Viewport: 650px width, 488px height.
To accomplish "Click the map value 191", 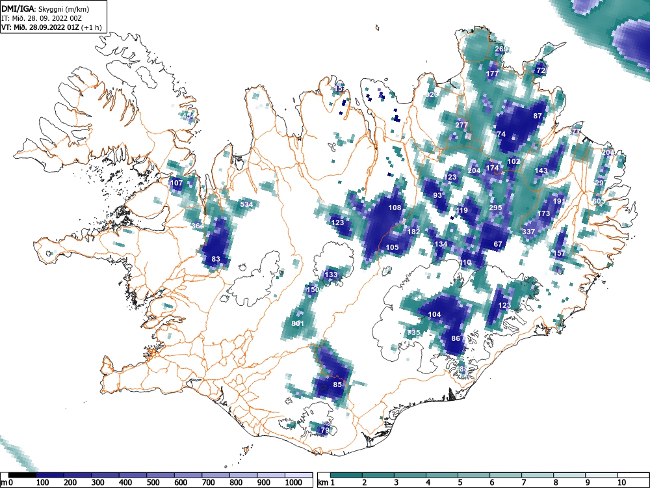I will 559,201.
